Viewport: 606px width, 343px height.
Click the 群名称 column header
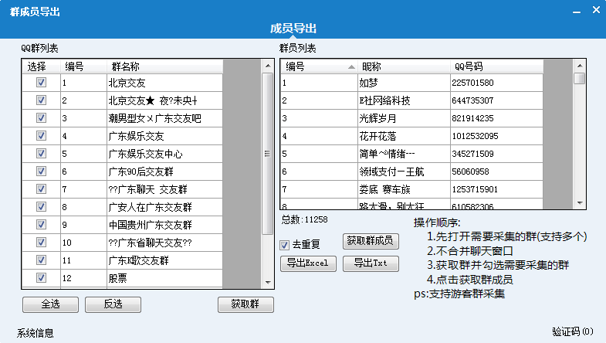[x=164, y=66]
